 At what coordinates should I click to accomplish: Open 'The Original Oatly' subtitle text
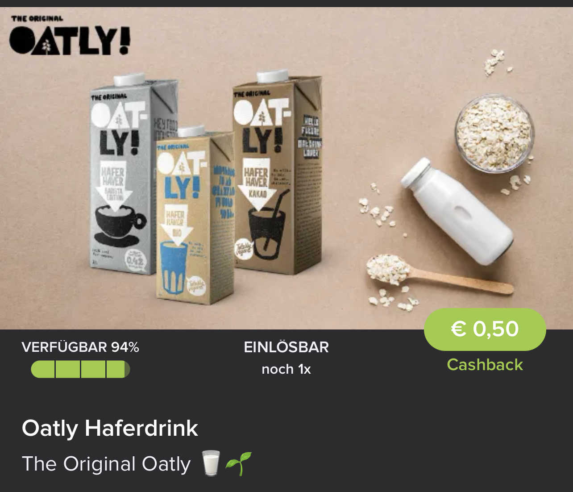coord(106,463)
